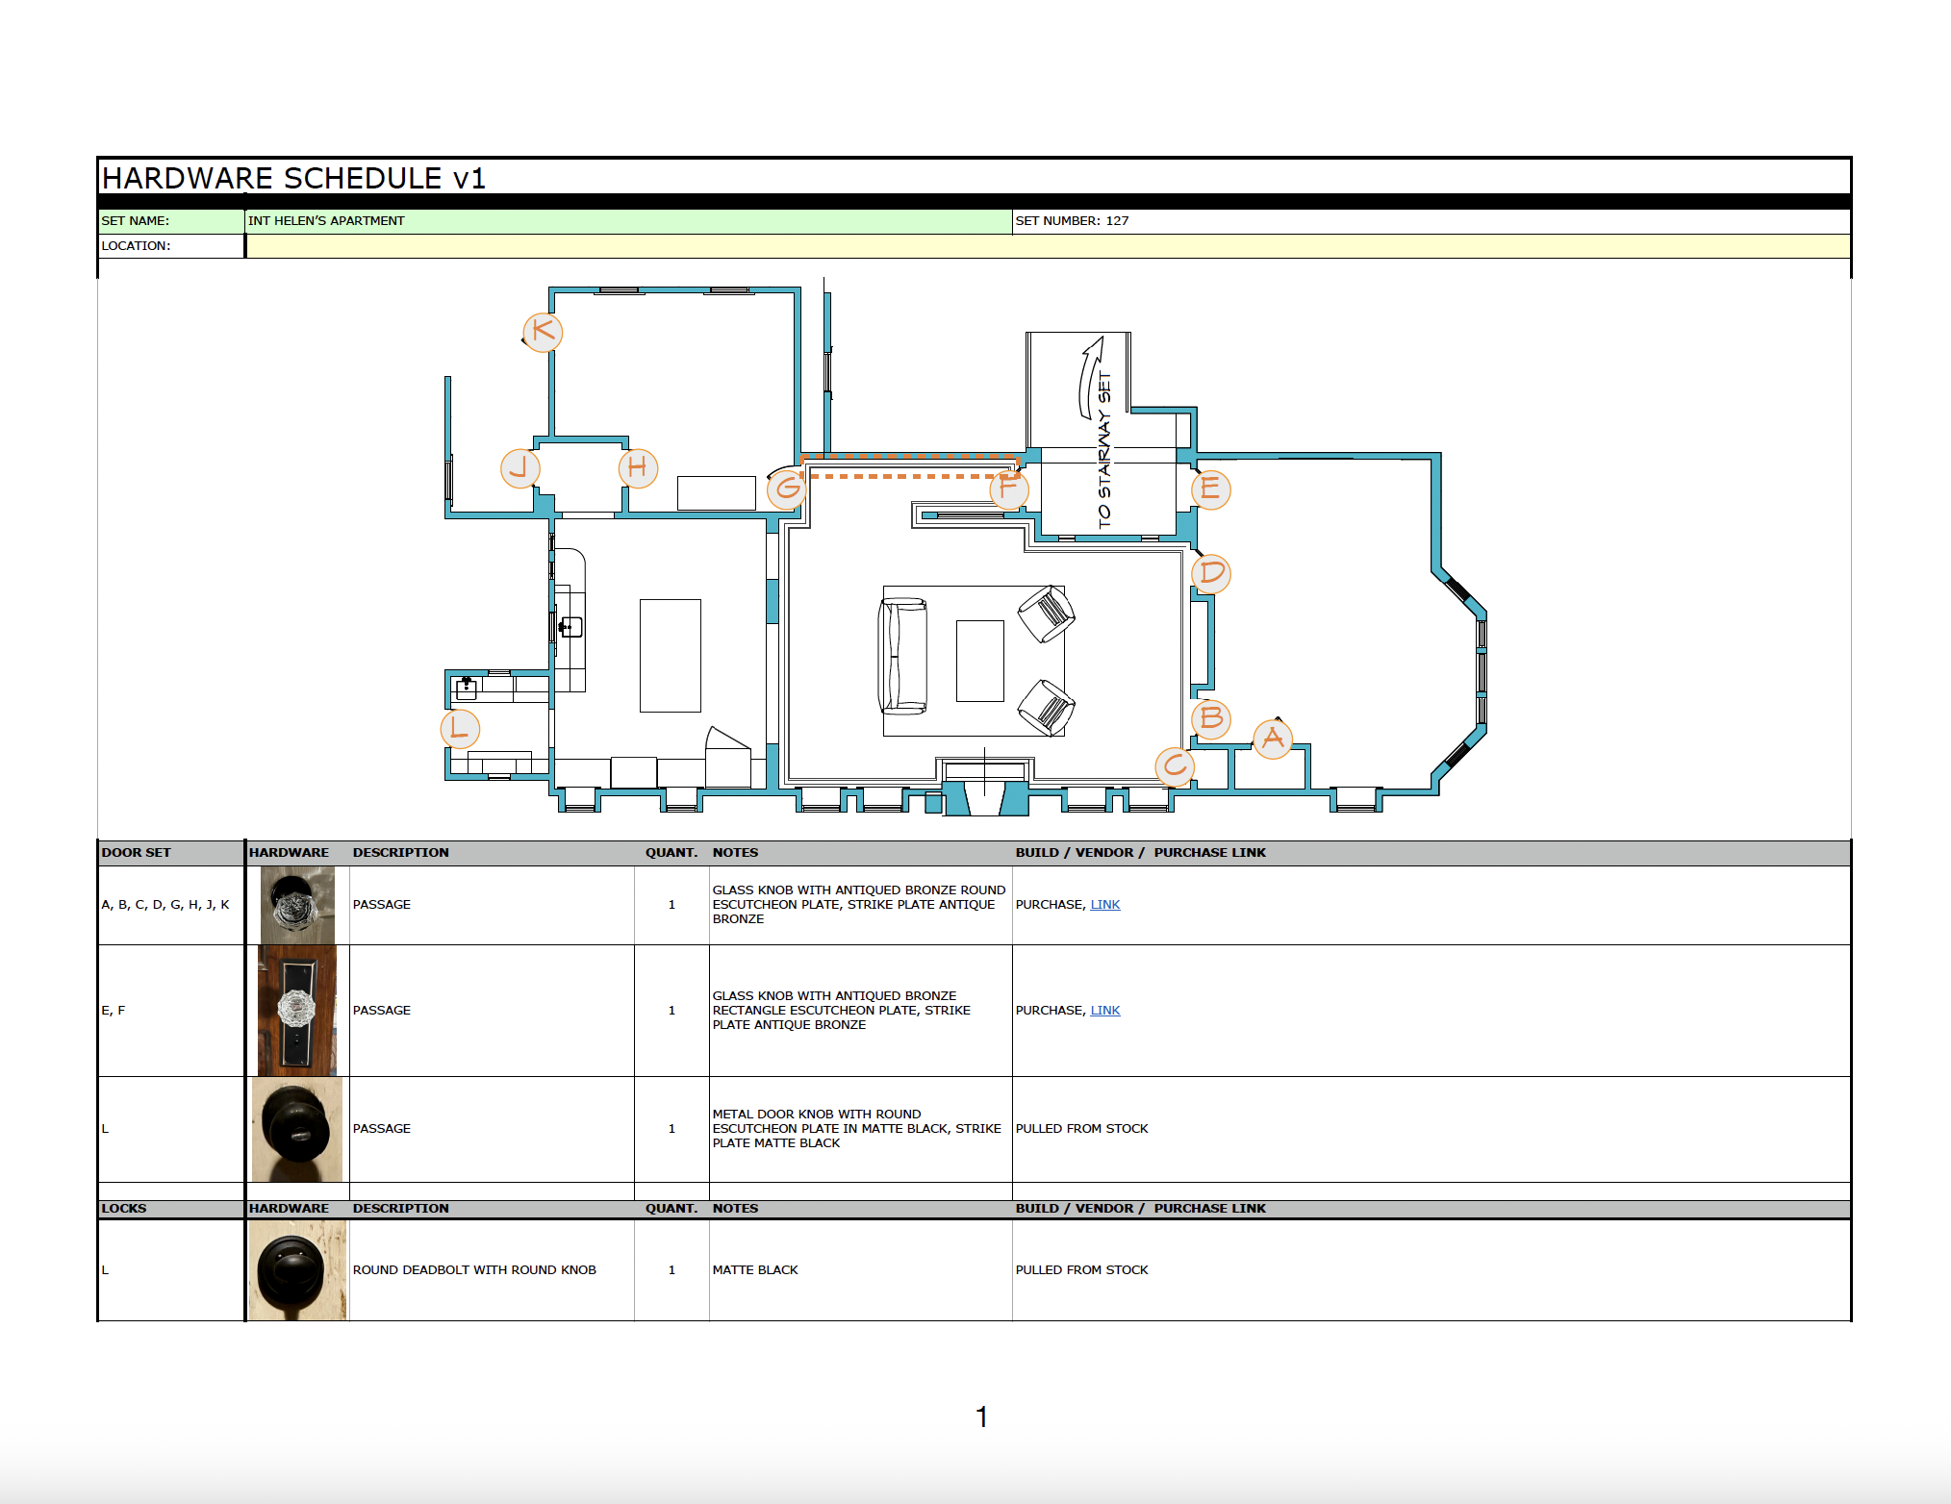Click the LOCKS section header row
Image resolution: width=1951 pixels, height=1504 pixels.
click(x=125, y=1208)
